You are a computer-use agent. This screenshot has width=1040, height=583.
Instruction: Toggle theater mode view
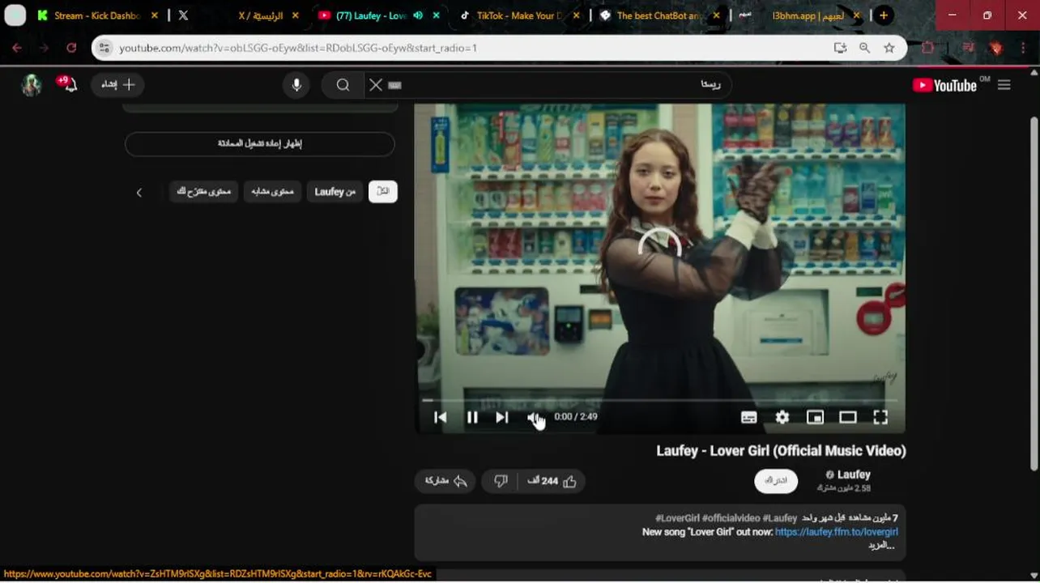click(848, 417)
